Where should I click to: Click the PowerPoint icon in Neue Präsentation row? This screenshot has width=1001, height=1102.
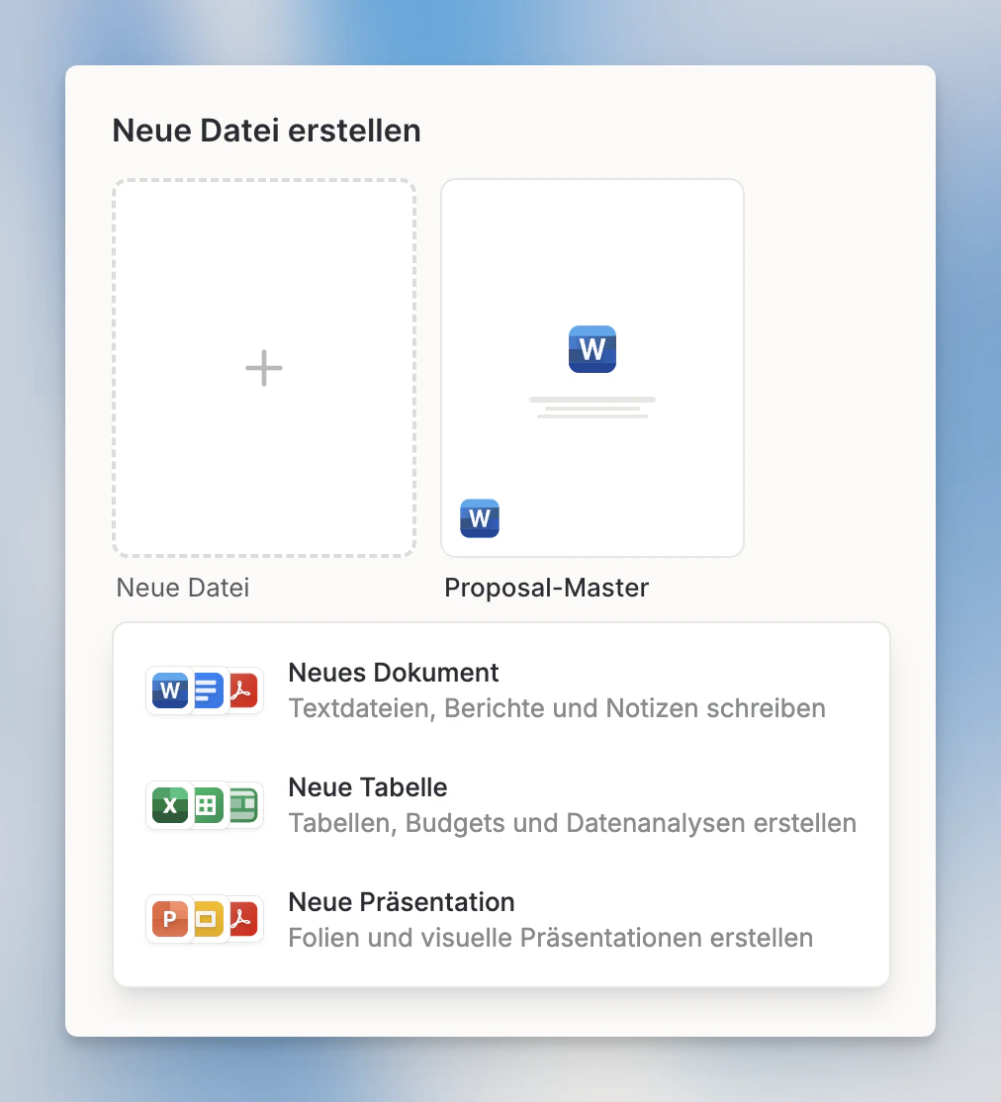click(169, 919)
